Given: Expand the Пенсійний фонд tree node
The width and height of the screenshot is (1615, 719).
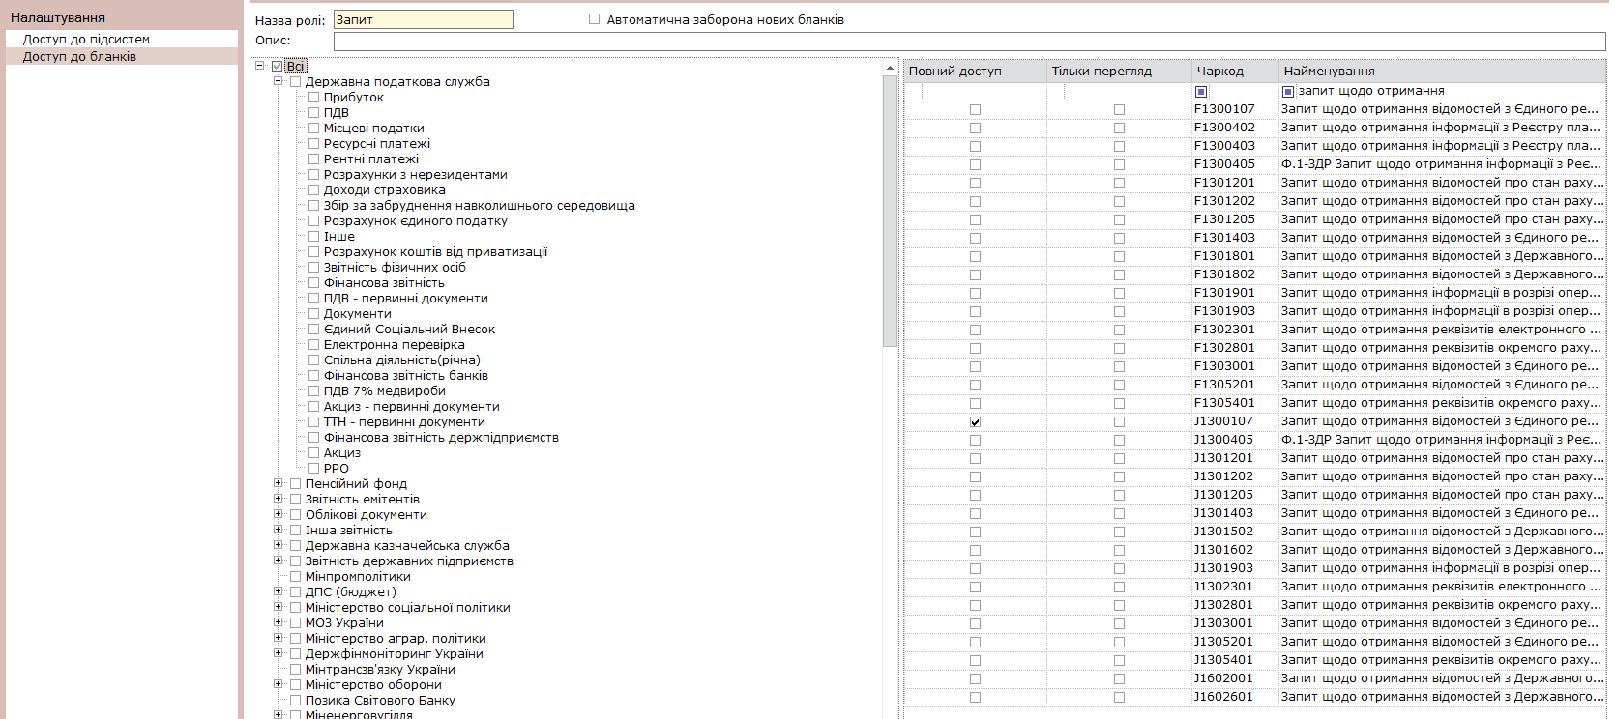Looking at the screenshot, I should click(279, 483).
